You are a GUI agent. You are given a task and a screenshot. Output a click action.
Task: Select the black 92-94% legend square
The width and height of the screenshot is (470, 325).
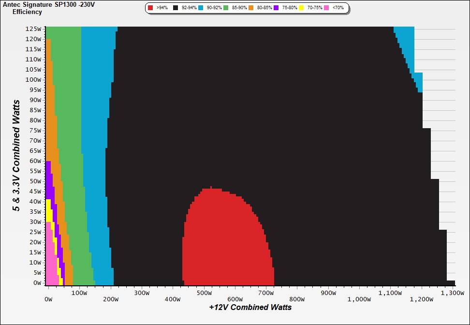coord(176,8)
